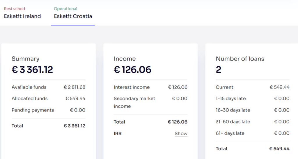Click the Pending payments value € 0.00
The width and height of the screenshot is (298, 159).
[x=77, y=110]
